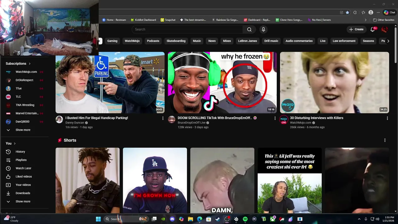Image resolution: width=398 pixels, height=224 pixels.
Task: Play I Busted Him For Illegal Handicap Parking thumbnail
Action: coord(110,82)
